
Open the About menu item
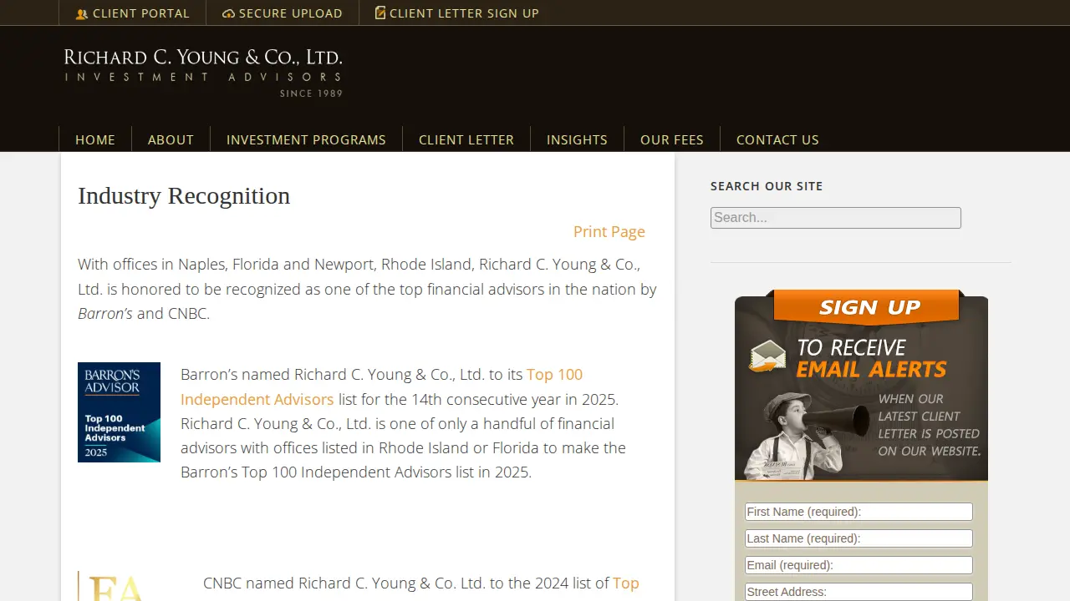171,139
